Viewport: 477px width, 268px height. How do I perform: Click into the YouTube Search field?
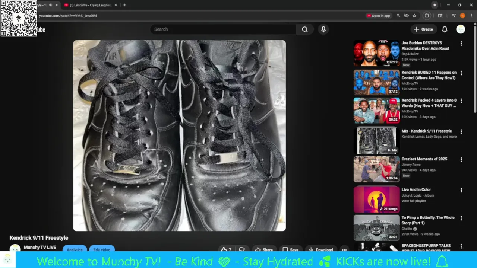pyautogui.click(x=223, y=29)
